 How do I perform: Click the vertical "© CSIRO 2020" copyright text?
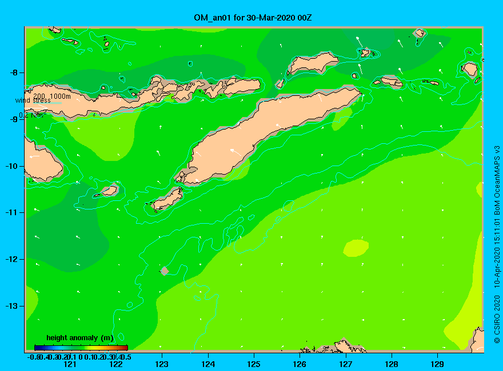tap(497, 319)
